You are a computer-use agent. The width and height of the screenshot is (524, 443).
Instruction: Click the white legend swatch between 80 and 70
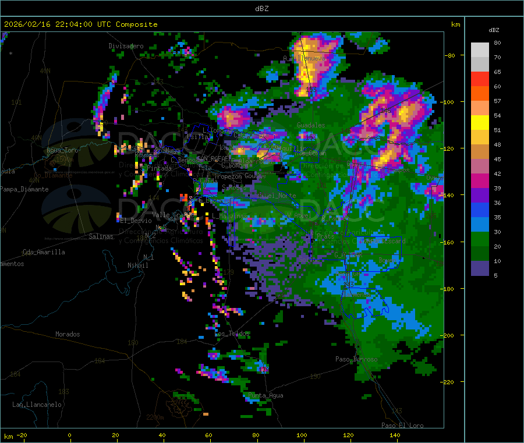(480, 50)
